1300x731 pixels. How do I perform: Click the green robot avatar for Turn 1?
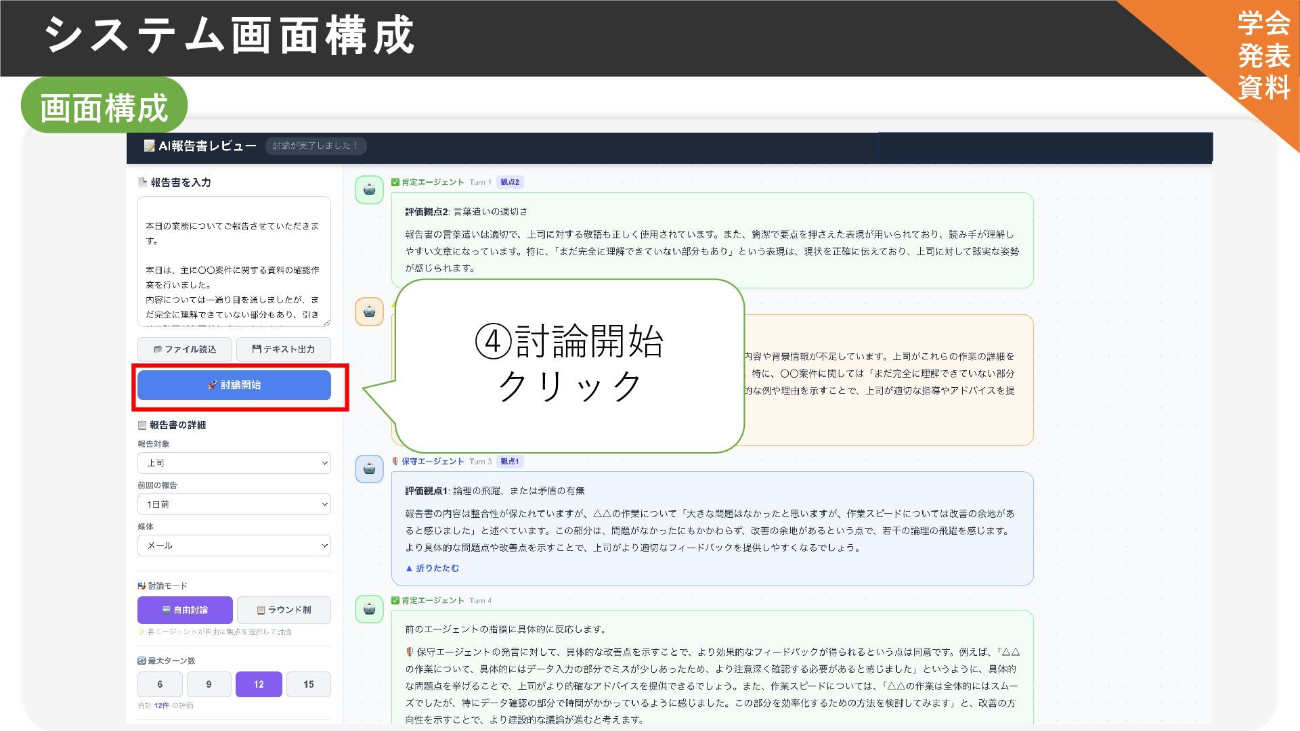tap(369, 190)
